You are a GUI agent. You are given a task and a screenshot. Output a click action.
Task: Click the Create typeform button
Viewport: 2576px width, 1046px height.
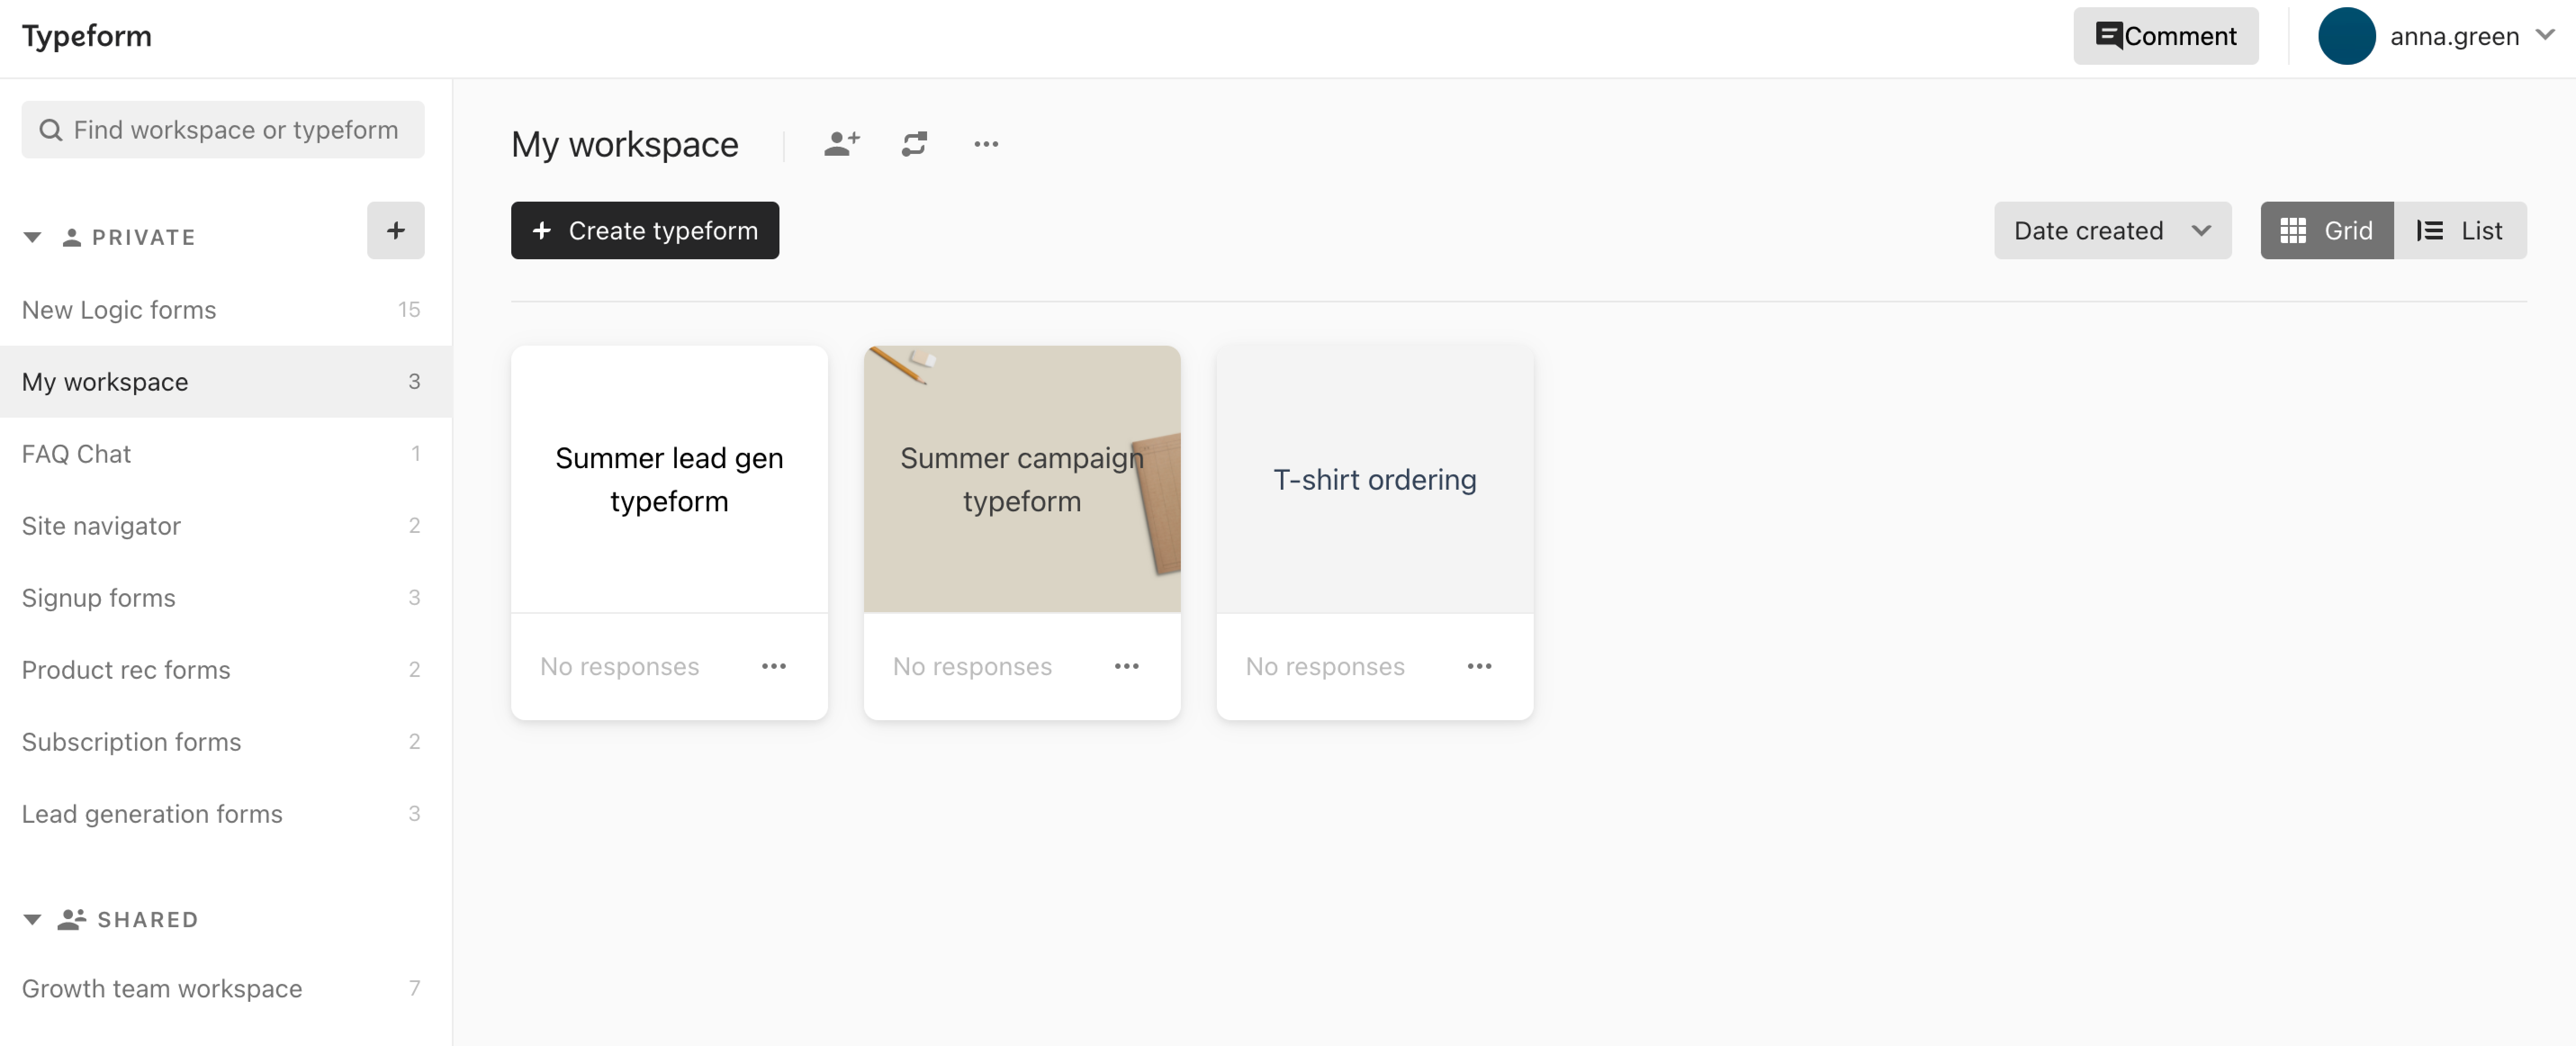coord(644,231)
